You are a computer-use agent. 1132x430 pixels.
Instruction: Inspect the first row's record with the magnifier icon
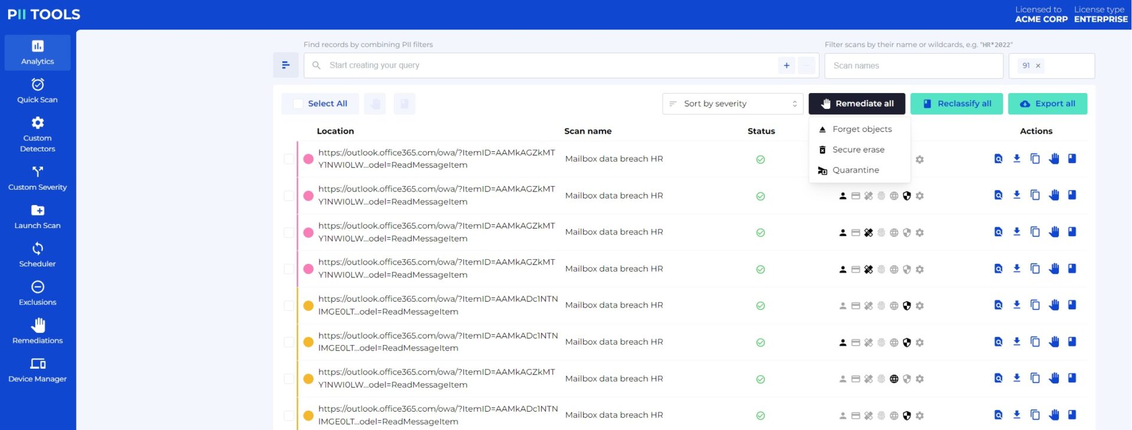click(998, 158)
